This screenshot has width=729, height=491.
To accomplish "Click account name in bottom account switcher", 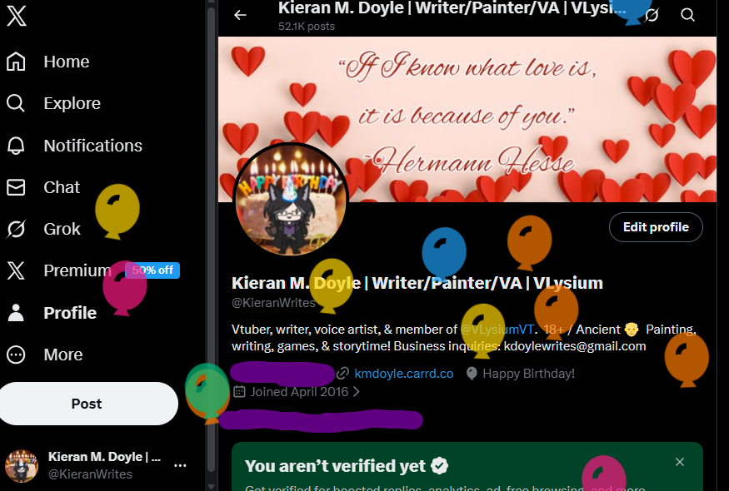I will click(104, 457).
